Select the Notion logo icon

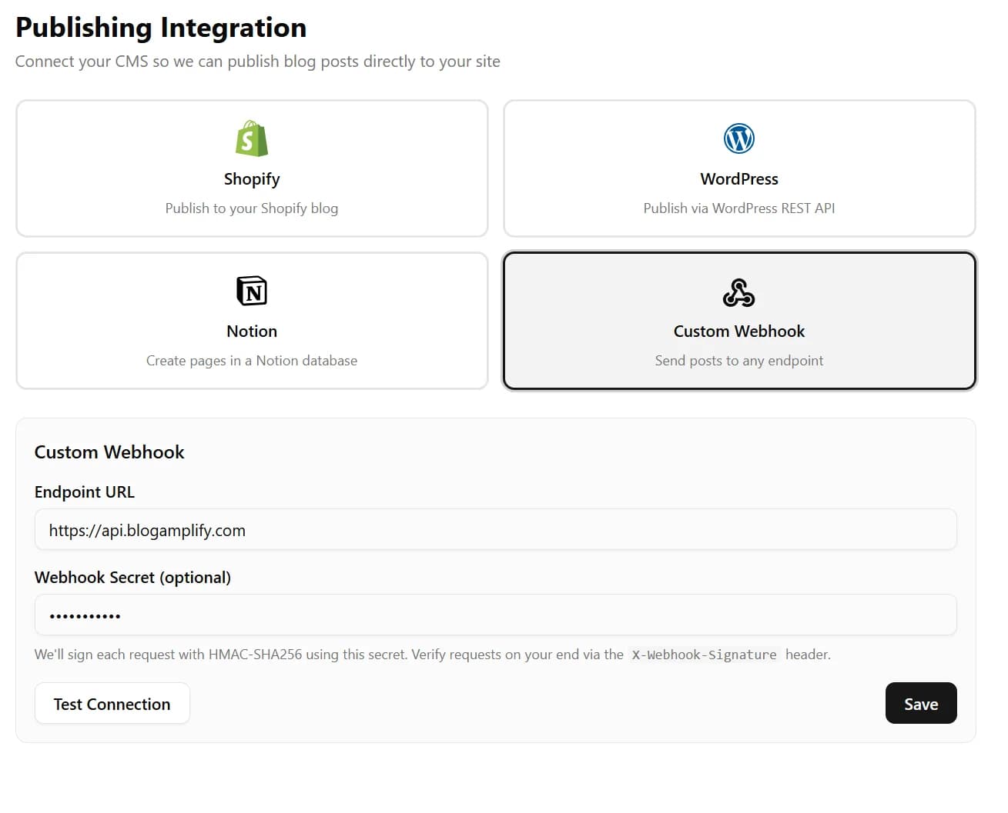click(x=251, y=292)
